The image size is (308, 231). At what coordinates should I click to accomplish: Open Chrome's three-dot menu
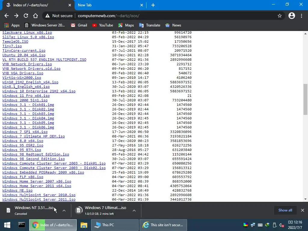[301, 16]
